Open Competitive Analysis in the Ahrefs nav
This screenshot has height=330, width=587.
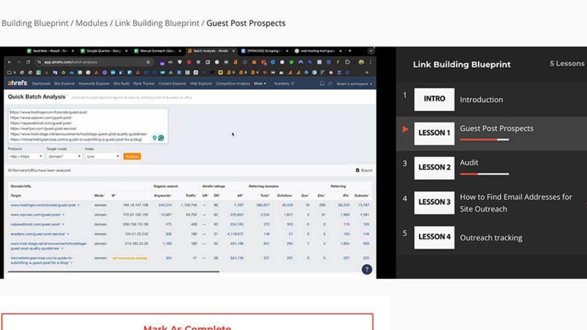(x=233, y=84)
